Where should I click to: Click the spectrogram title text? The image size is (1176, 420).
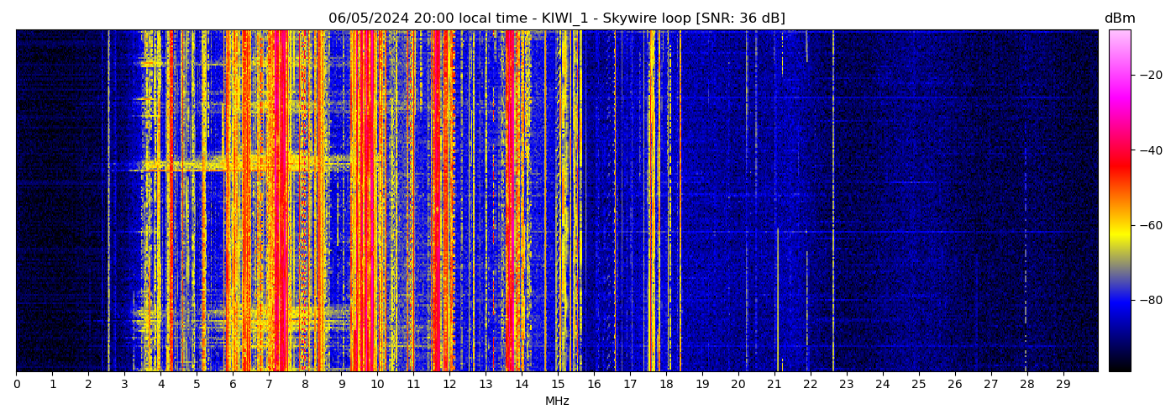click(556, 18)
